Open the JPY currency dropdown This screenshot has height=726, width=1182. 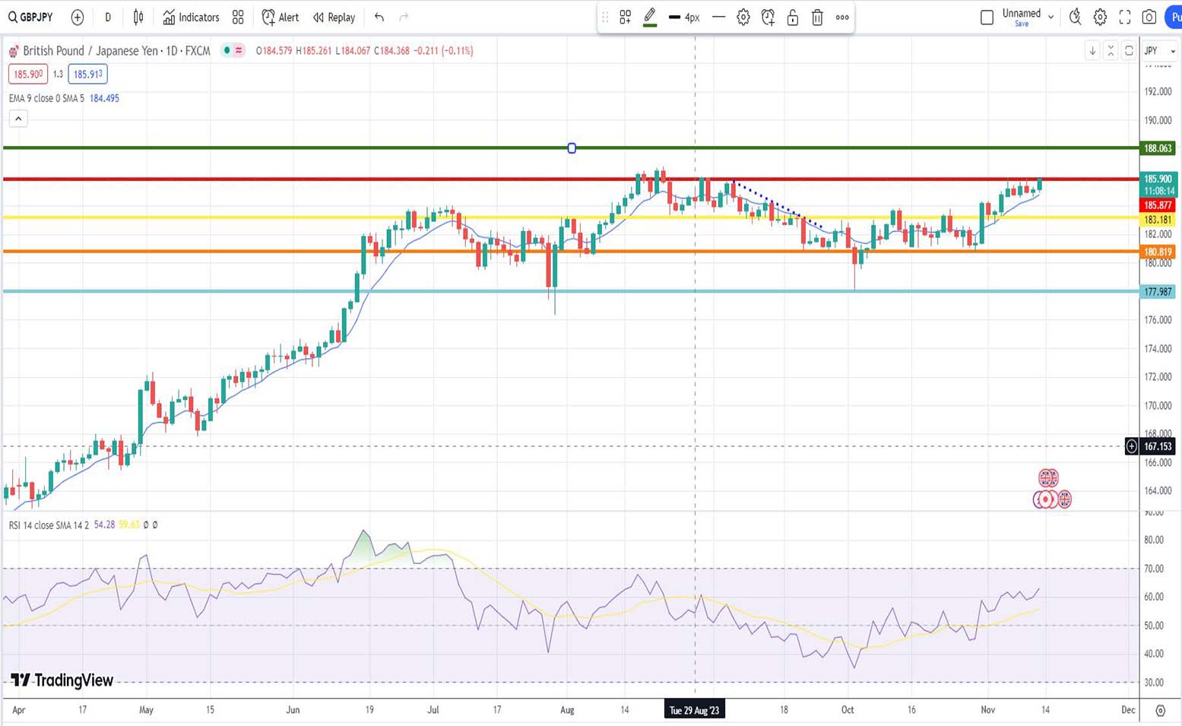point(1160,51)
